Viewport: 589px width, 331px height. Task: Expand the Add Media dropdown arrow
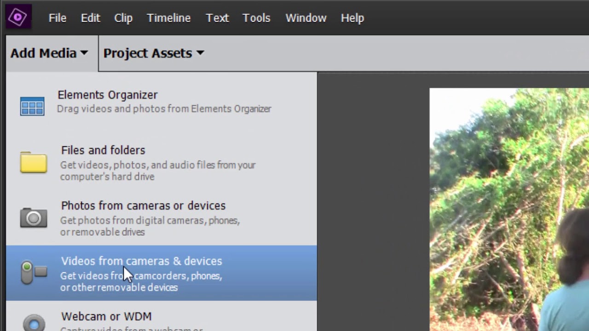(x=84, y=53)
